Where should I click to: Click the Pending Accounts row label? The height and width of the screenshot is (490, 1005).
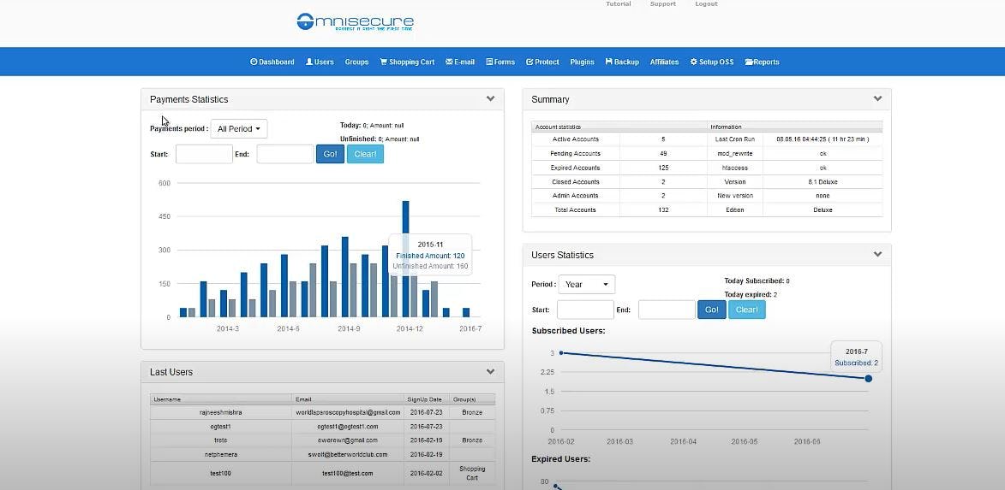[x=575, y=154]
